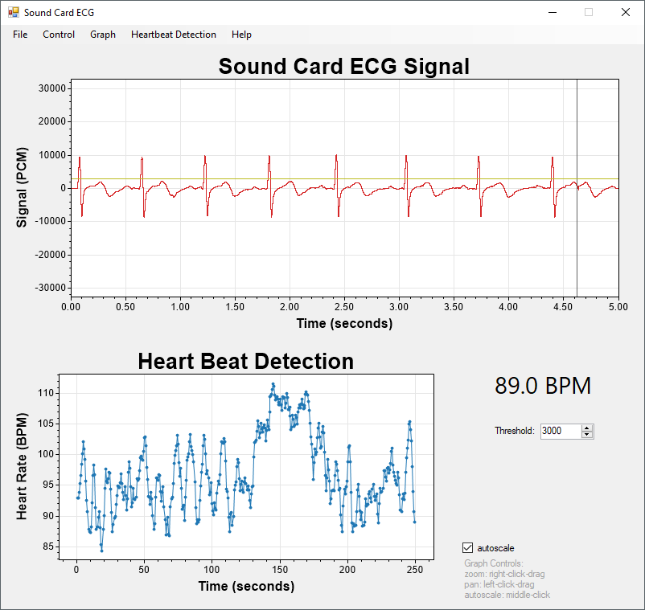Open the File menu
This screenshot has height=610, width=645.
click(x=20, y=35)
